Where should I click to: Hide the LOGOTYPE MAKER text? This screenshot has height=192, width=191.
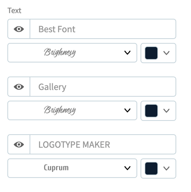[19, 145]
